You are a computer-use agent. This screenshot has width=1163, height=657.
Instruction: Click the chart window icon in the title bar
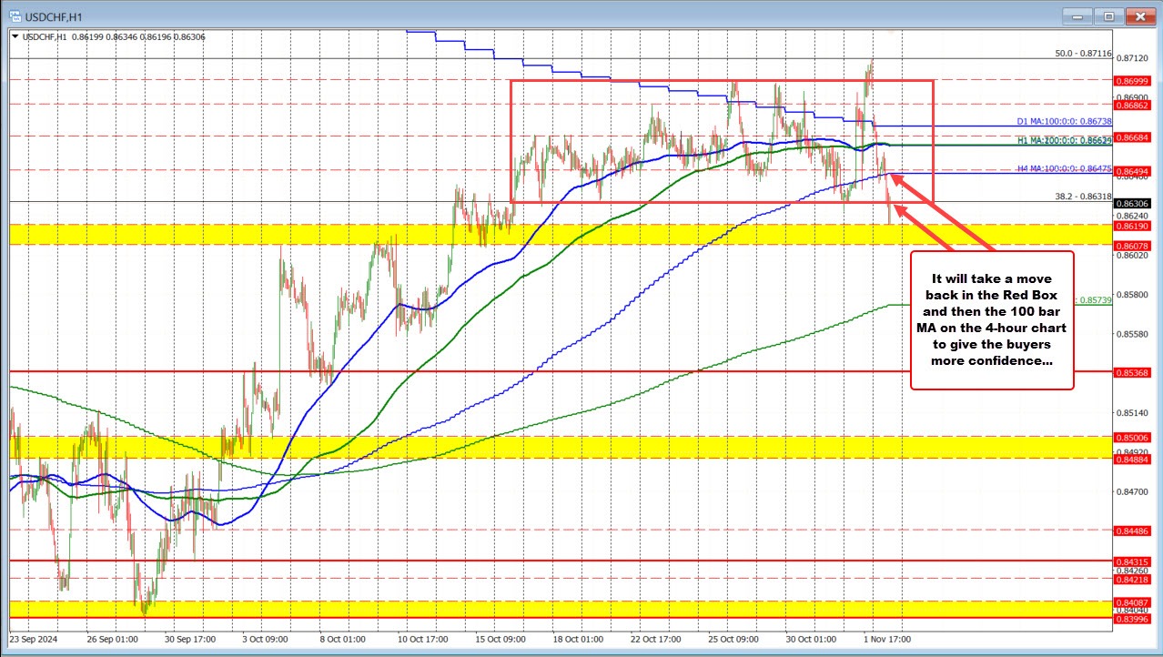13,15
